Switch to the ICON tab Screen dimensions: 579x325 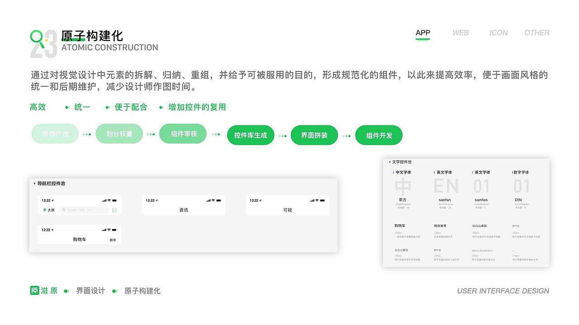tap(498, 32)
